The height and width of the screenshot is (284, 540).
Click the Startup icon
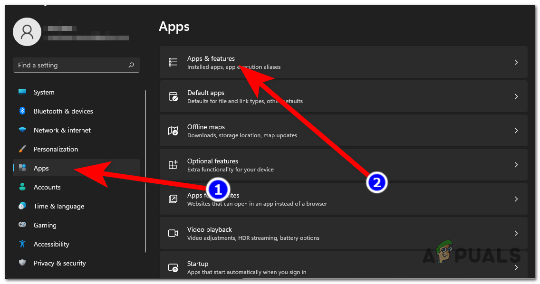tap(173, 267)
